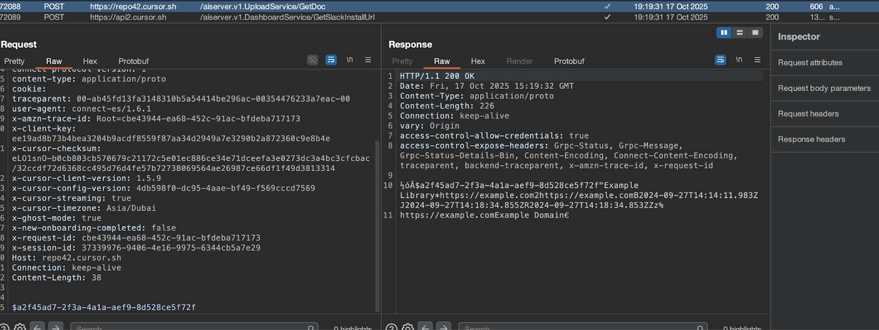Open Request search settings gear
Screen dimensions: 879x330
tap(20, 327)
